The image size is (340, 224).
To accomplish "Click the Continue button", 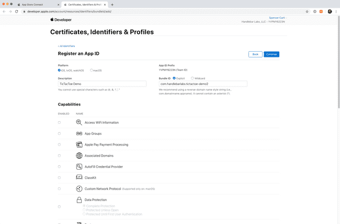I will click(271, 54).
